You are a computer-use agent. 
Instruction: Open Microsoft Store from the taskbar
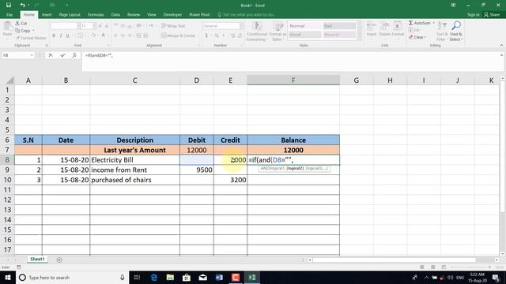(x=187, y=277)
